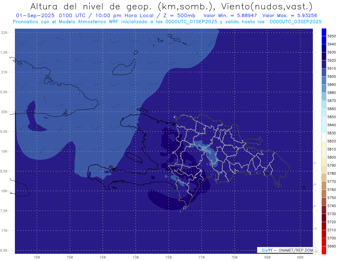Click the legend value '5780'

coord(331,173)
